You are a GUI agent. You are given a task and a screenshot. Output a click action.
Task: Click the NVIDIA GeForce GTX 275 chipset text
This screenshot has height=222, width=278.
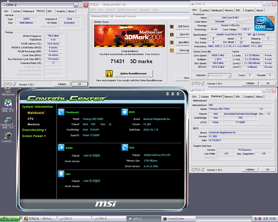click(157, 155)
